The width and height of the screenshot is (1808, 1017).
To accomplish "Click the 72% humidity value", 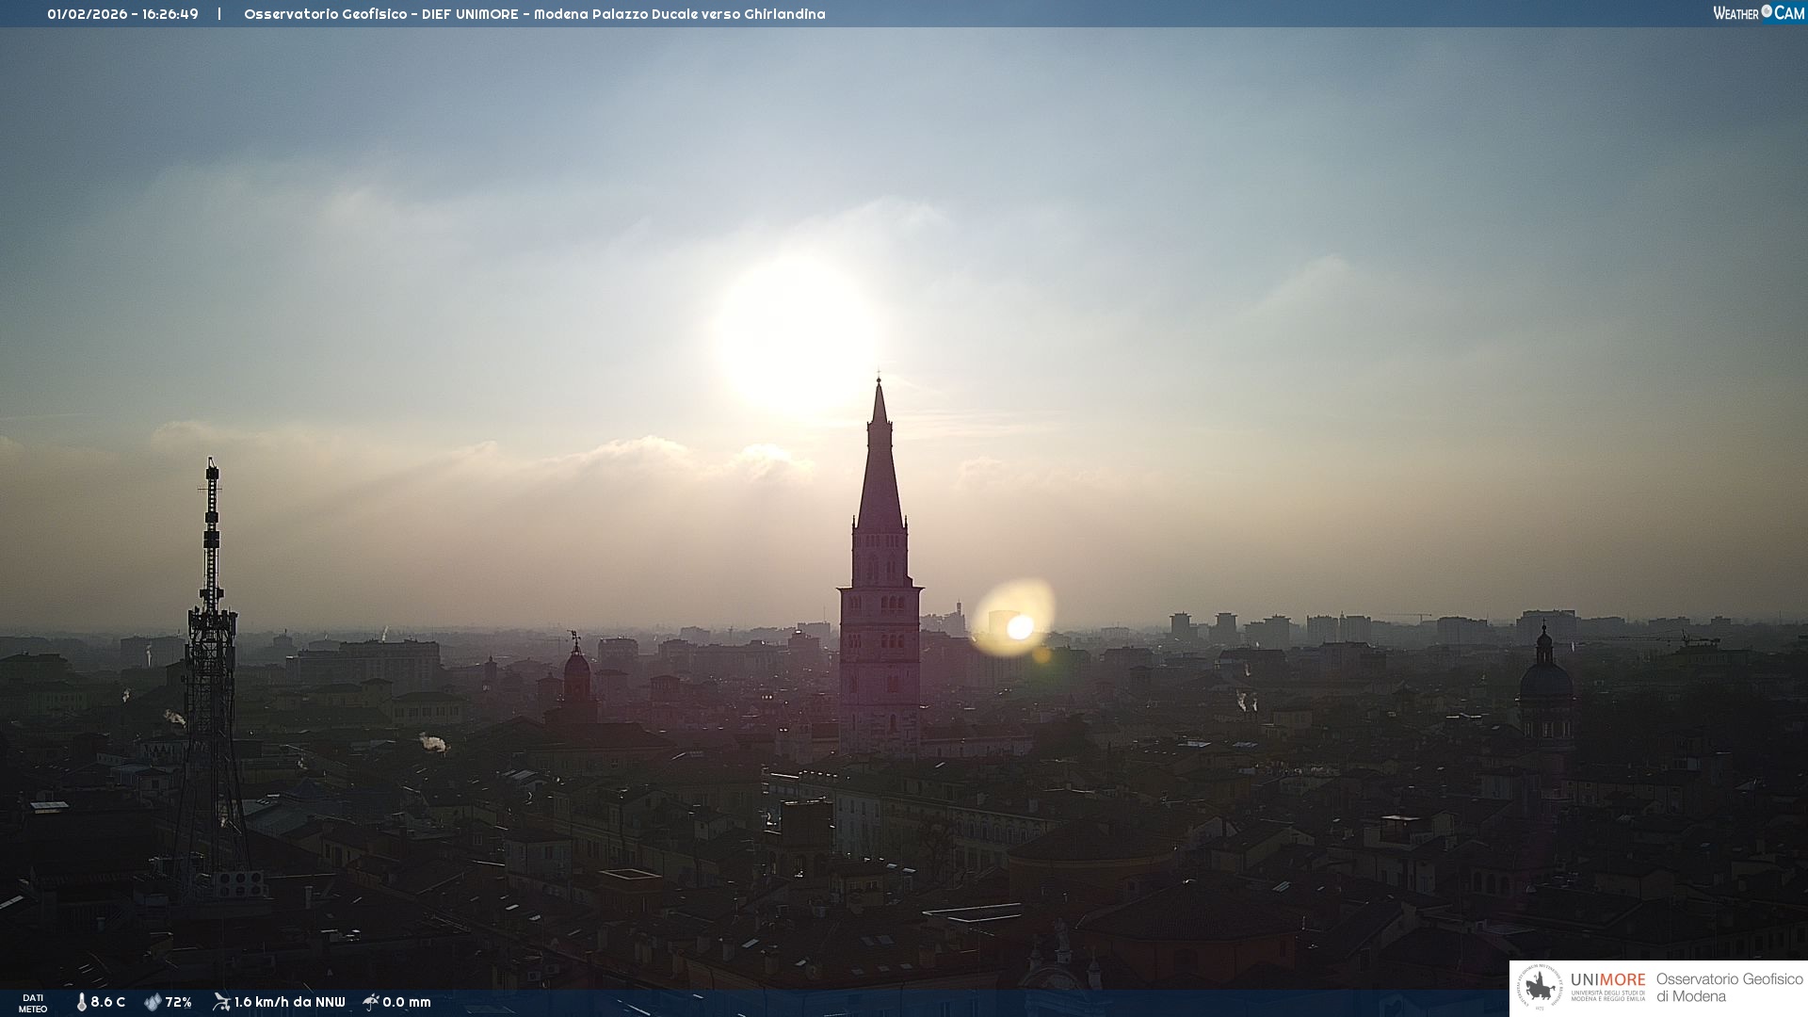I will [179, 1002].
